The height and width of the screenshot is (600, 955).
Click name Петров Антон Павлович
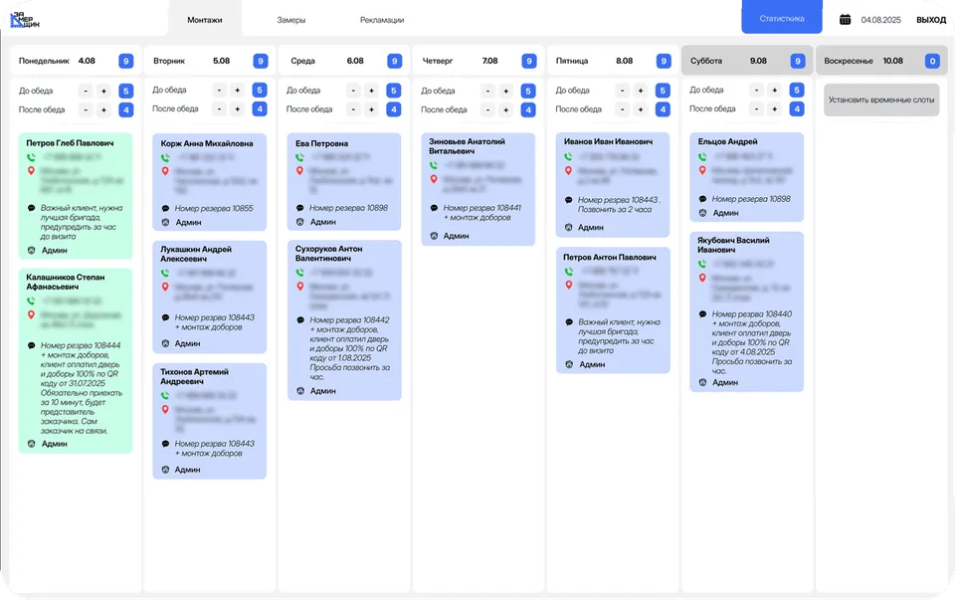[610, 257]
